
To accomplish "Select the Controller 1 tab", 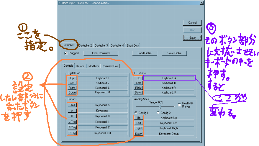I will [69, 45].
